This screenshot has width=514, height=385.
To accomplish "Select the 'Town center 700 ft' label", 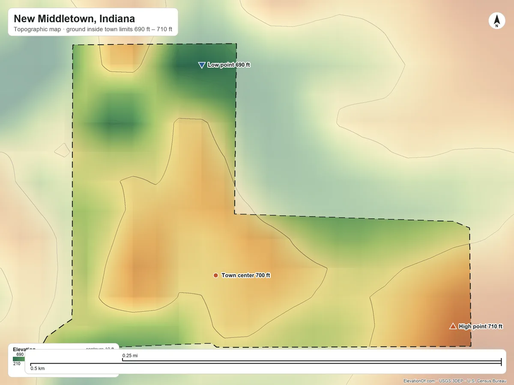I will tap(246, 275).
